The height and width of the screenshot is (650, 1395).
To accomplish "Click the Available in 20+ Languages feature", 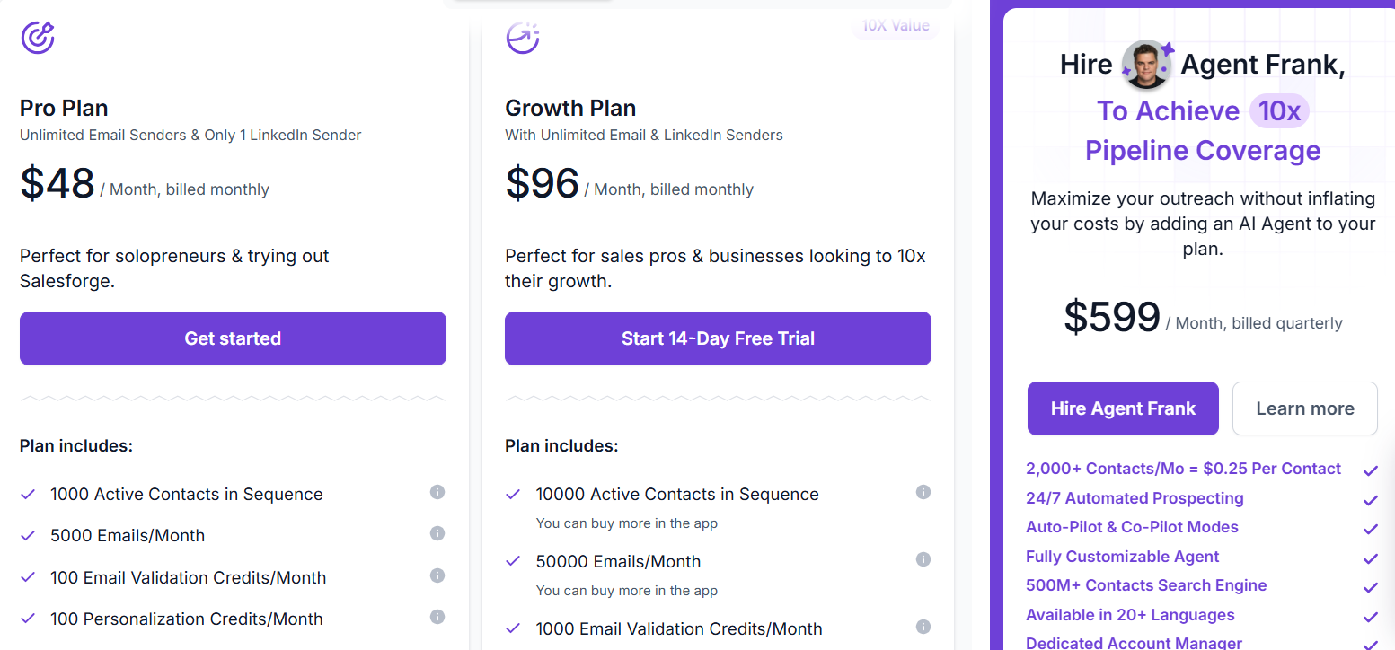I will pos(1130,614).
